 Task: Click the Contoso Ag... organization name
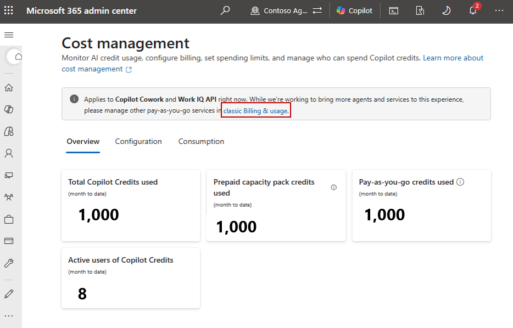click(x=286, y=11)
